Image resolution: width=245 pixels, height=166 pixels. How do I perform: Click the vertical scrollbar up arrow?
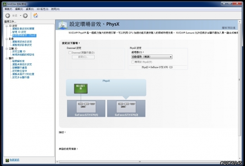240,21
